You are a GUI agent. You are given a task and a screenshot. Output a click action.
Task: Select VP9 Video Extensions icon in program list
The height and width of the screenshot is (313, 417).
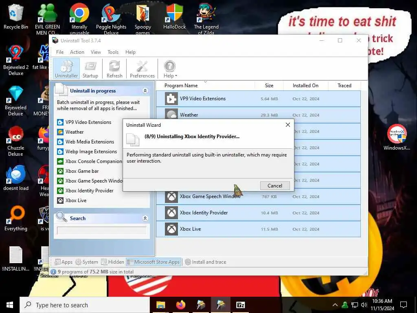pos(171,99)
